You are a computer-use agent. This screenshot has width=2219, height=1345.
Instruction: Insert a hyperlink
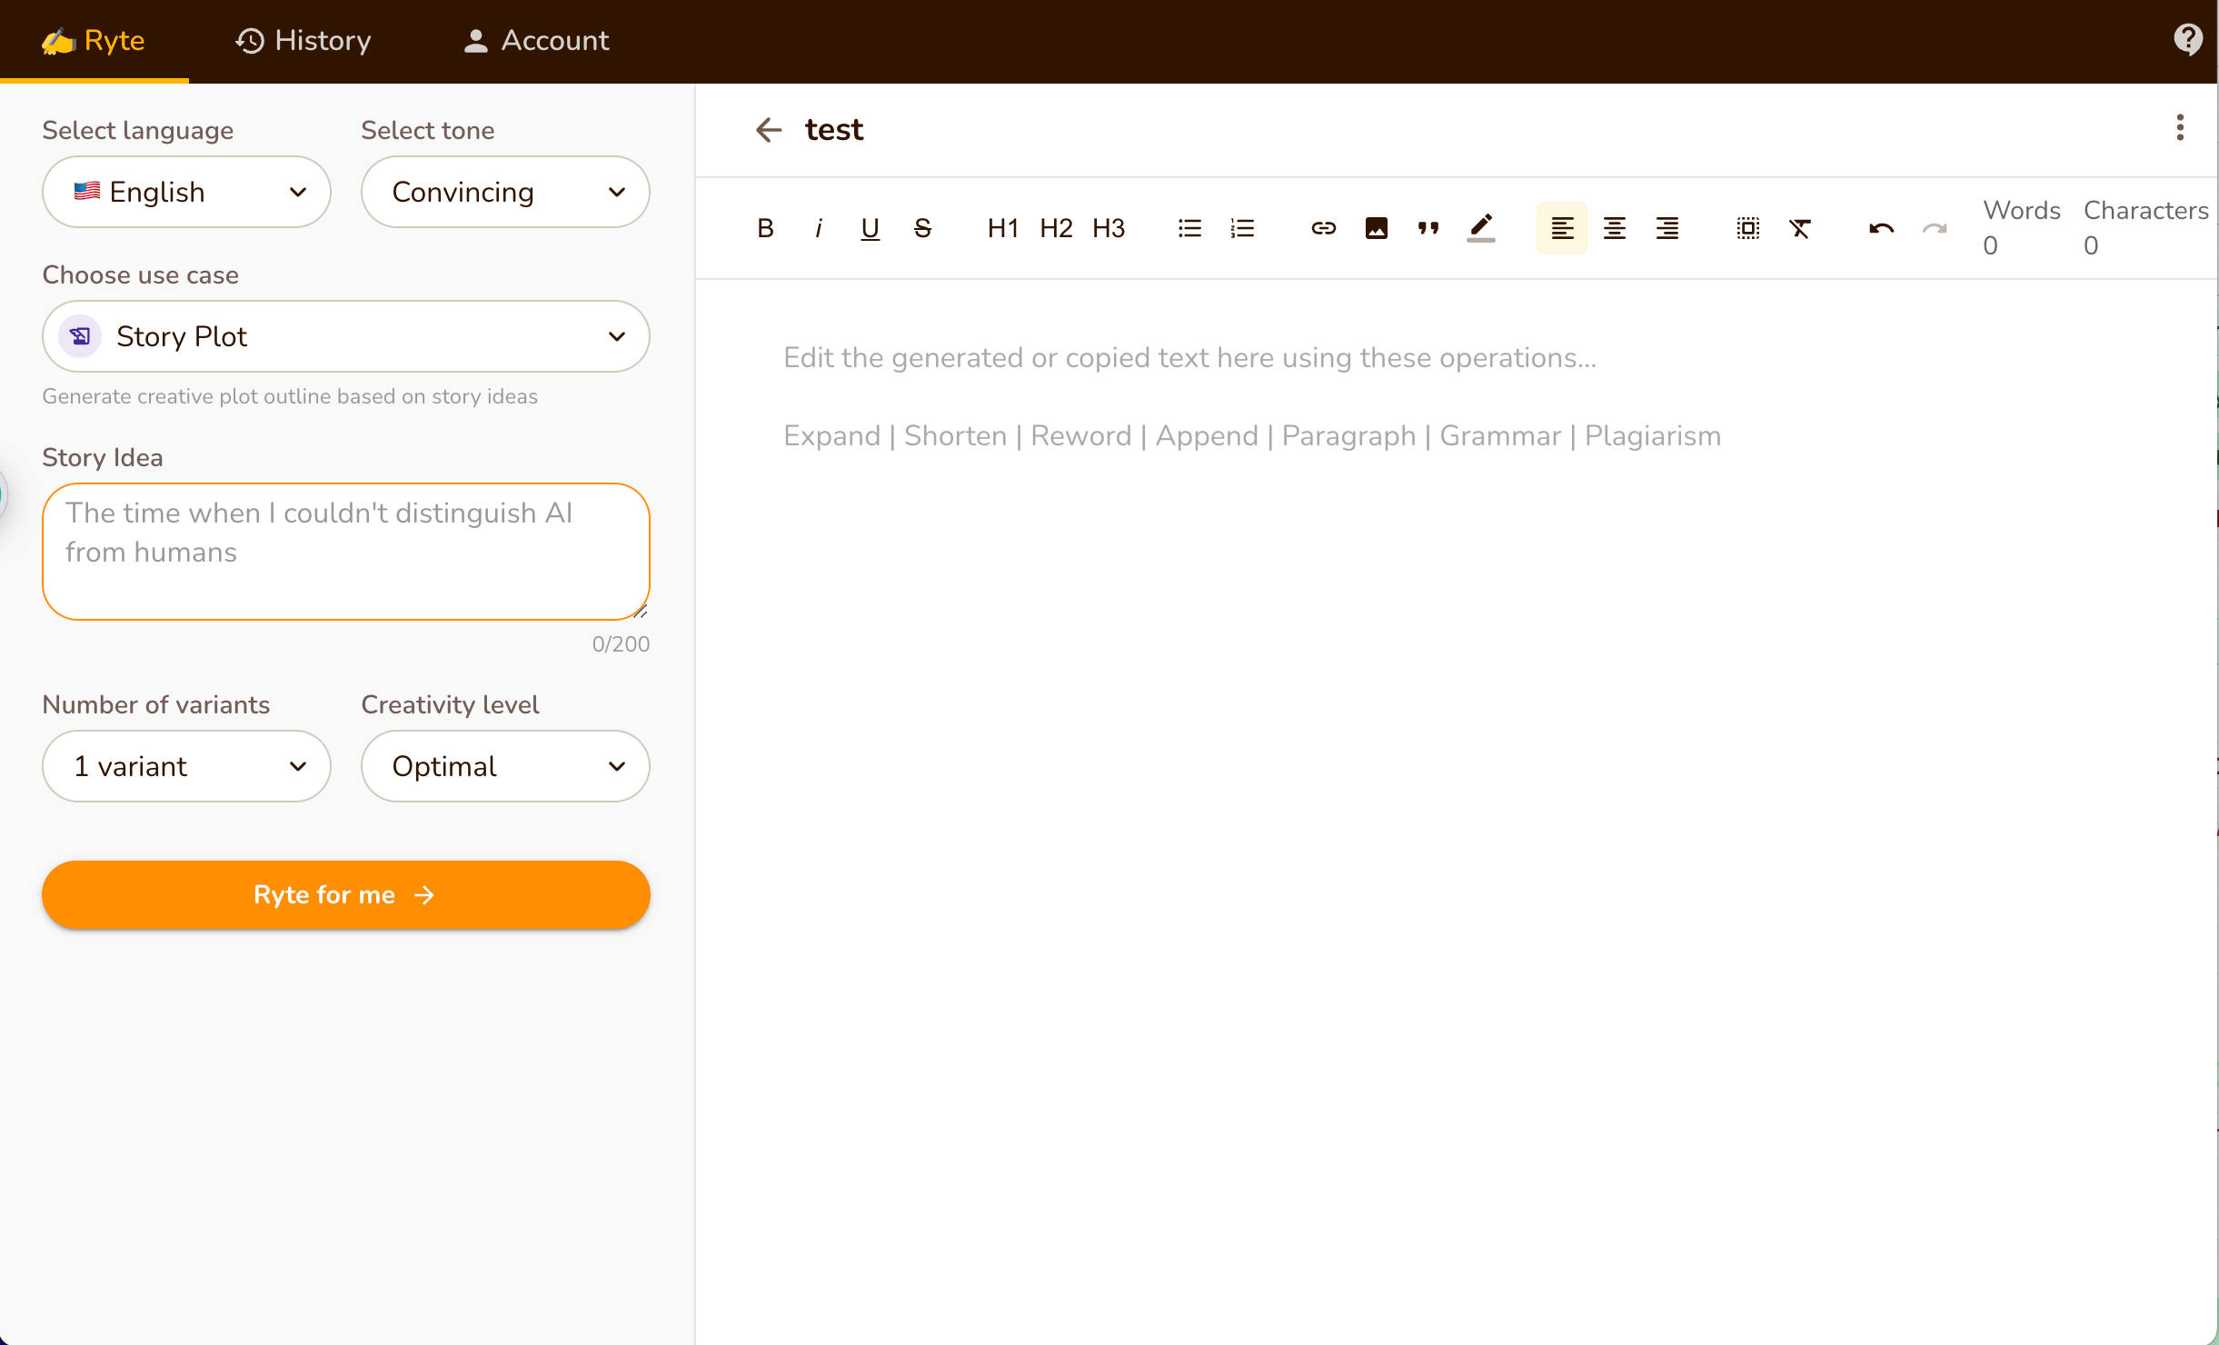pos(1323,227)
